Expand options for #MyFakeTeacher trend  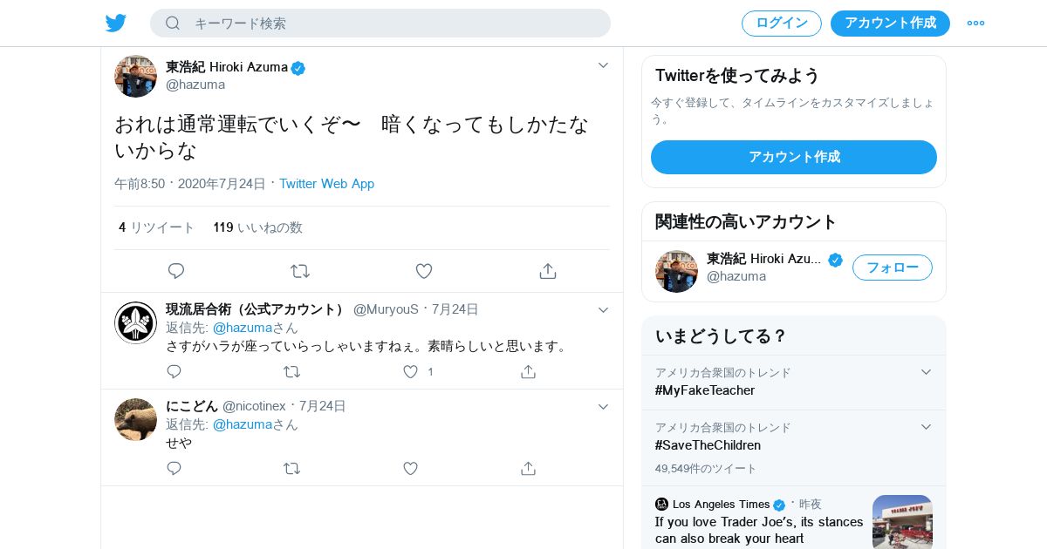[x=926, y=372]
